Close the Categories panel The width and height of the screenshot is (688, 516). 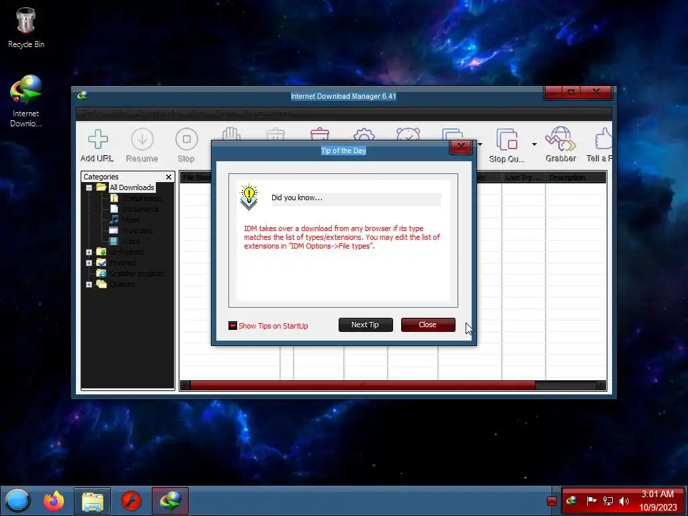tap(169, 177)
